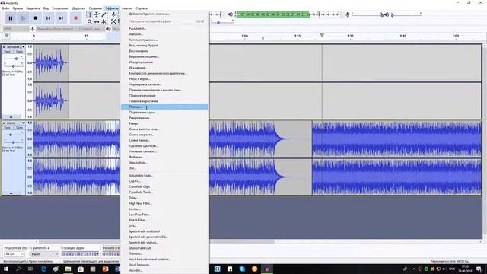Image resolution: width=487 pixels, height=274 pixels.
Task: Toggle Соло on the silenta track
Action: (x=19, y=128)
